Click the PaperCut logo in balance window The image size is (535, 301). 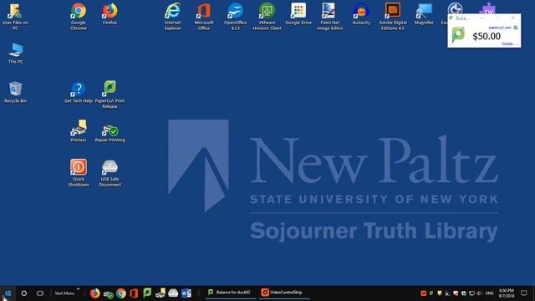[458, 35]
